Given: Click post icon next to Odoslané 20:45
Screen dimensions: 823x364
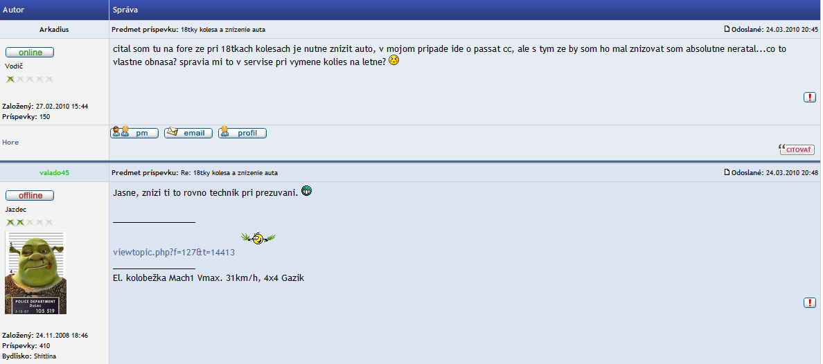Looking at the screenshot, I should pos(727,29).
